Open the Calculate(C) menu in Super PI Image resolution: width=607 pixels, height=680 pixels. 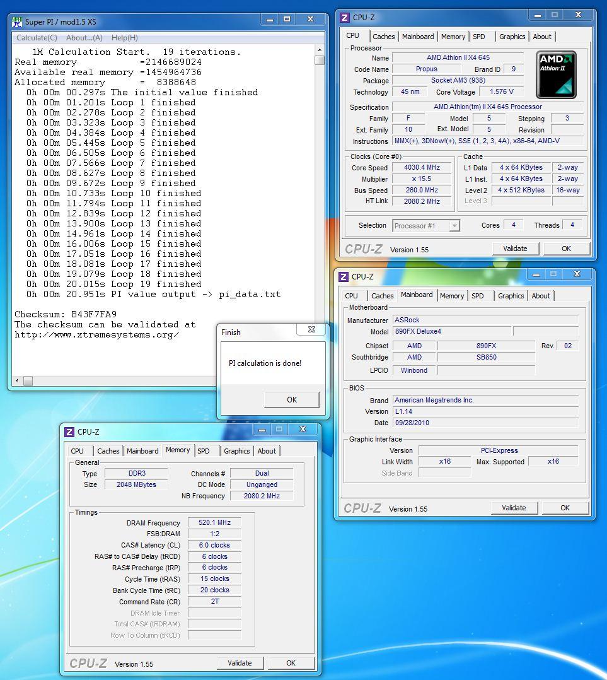click(37, 38)
